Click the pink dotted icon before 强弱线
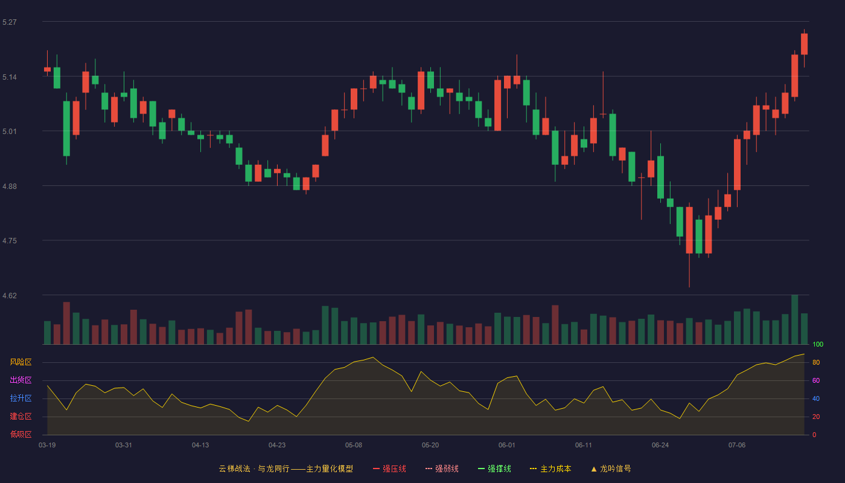Screen dimensions: 845x483 tap(429, 469)
